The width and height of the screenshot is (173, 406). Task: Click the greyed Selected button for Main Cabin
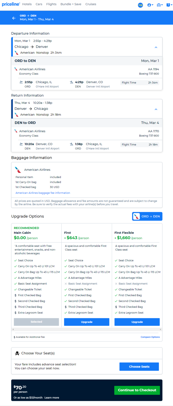(36, 322)
